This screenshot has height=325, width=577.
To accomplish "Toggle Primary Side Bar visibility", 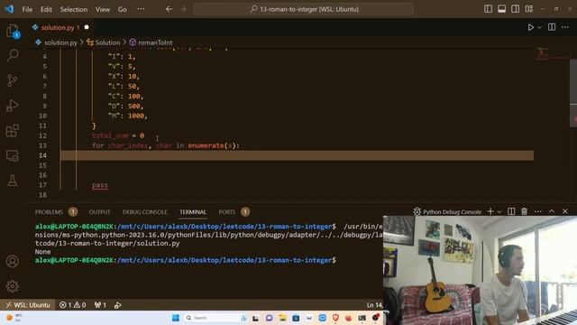I will [488, 9].
